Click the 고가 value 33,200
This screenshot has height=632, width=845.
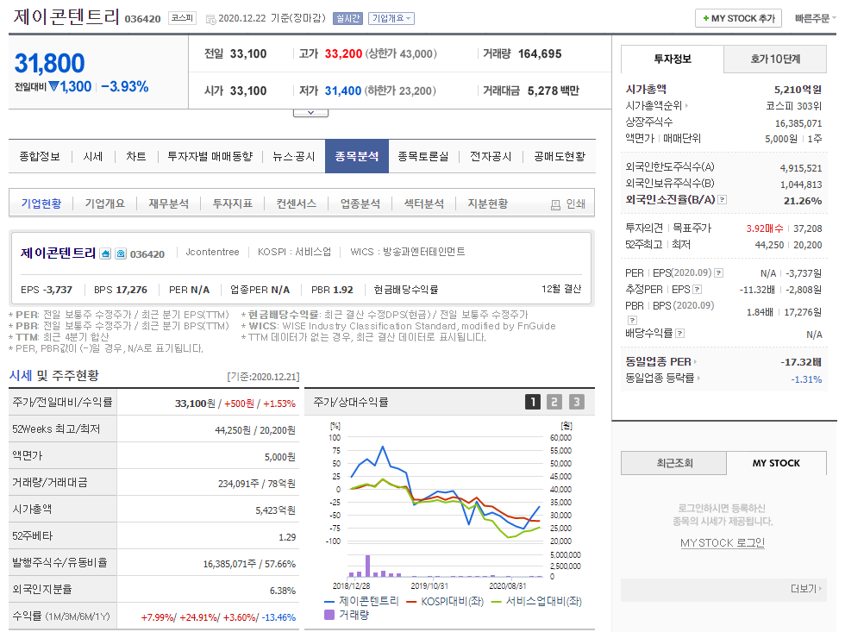point(343,53)
